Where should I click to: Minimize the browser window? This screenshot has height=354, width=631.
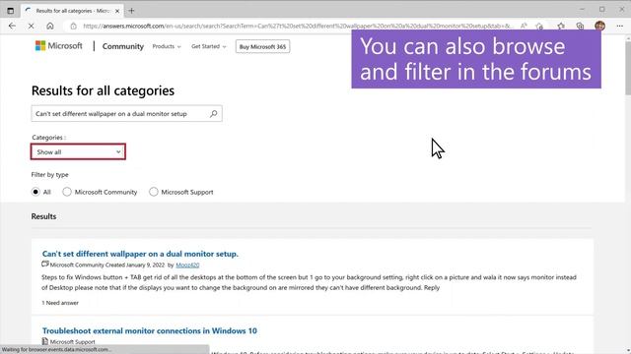pyautogui.click(x=582, y=10)
